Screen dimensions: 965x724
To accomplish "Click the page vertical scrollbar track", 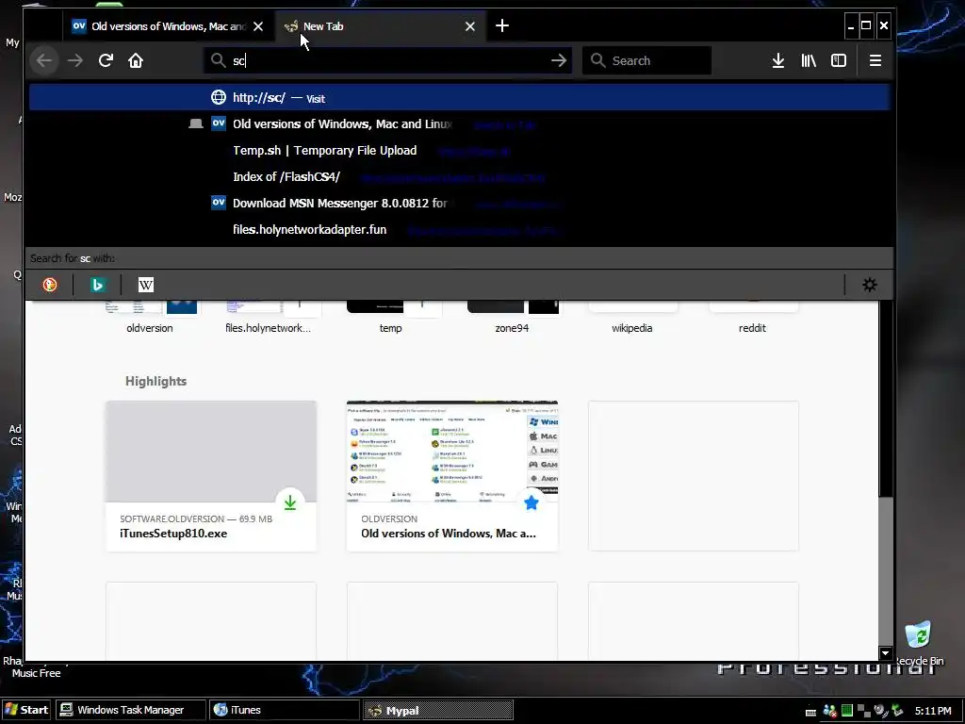I will [885, 570].
